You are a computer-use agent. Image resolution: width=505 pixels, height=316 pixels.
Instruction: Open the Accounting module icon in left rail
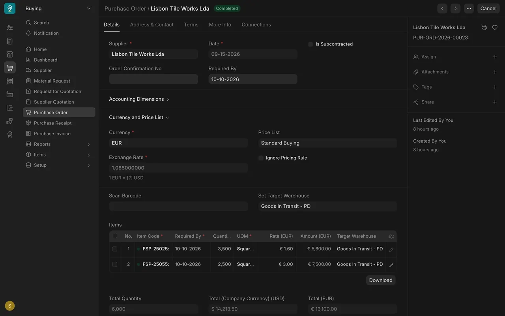pos(10,41)
